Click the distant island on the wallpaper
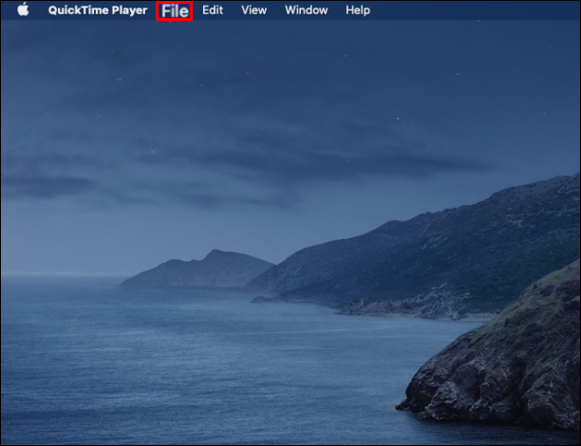The width and height of the screenshot is (581, 446). pos(198,269)
